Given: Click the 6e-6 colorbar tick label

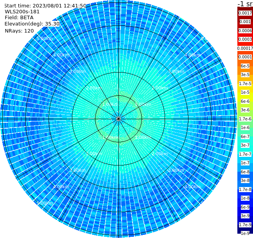Looking at the screenshot, I should (245, 101).
